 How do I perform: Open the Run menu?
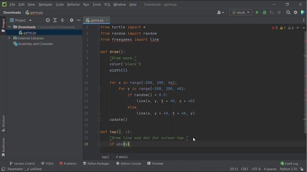tap(86, 4)
